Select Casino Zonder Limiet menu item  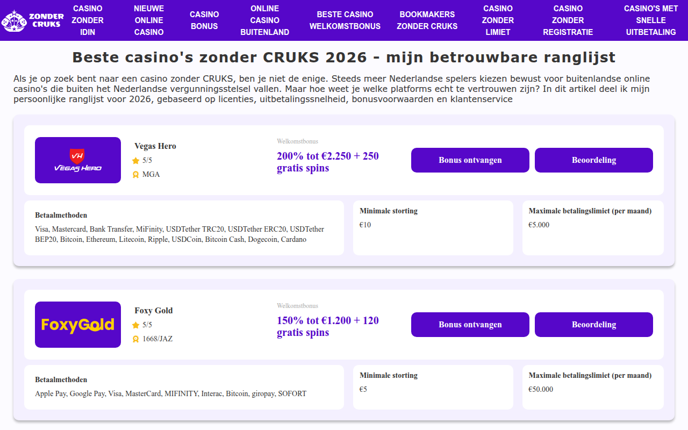[x=498, y=20]
